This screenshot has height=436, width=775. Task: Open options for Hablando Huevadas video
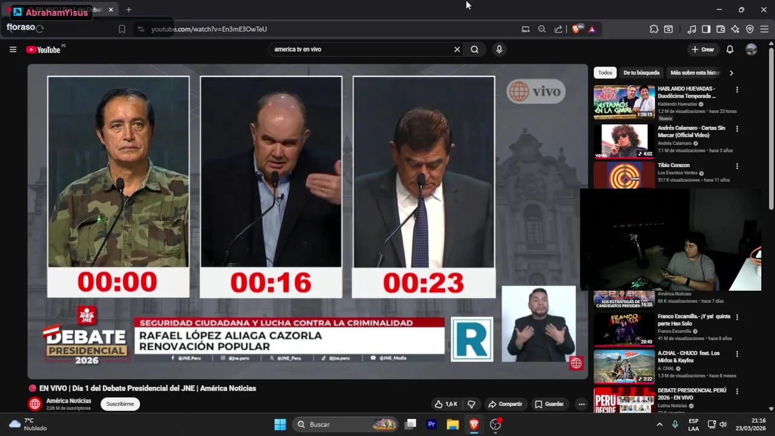tap(737, 90)
